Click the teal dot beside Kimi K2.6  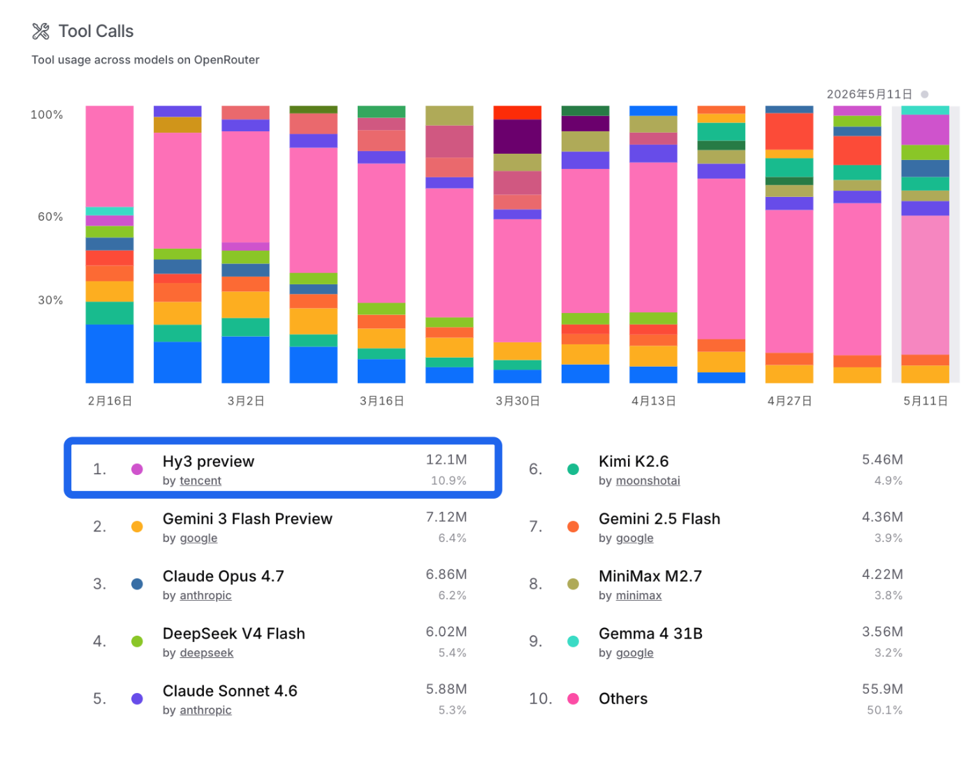(x=573, y=469)
